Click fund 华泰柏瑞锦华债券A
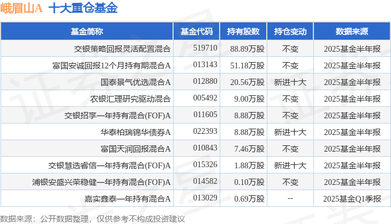This screenshot has height=224, width=391. coord(136,132)
